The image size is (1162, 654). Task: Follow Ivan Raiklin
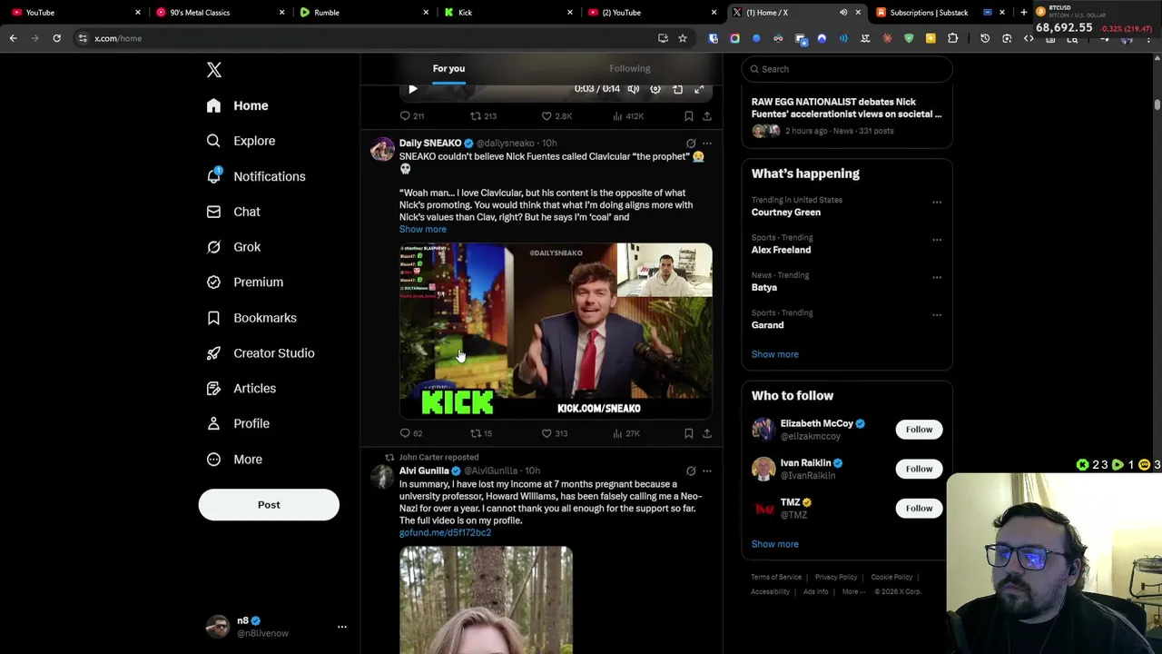pyautogui.click(x=919, y=469)
